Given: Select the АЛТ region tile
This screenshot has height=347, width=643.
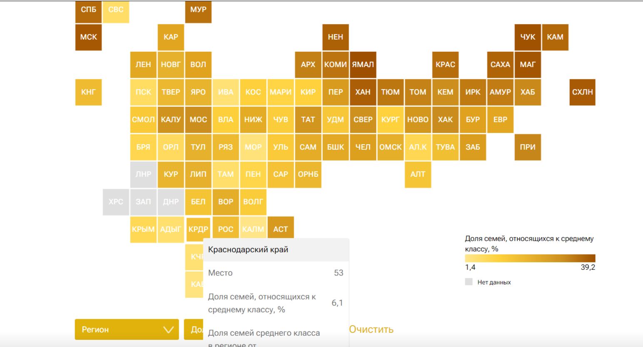Looking at the screenshot, I should [x=418, y=174].
